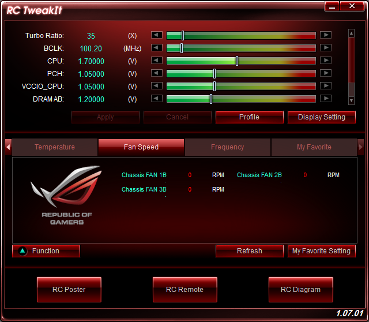
Task: Expand the Function menu
Action: [46, 251]
